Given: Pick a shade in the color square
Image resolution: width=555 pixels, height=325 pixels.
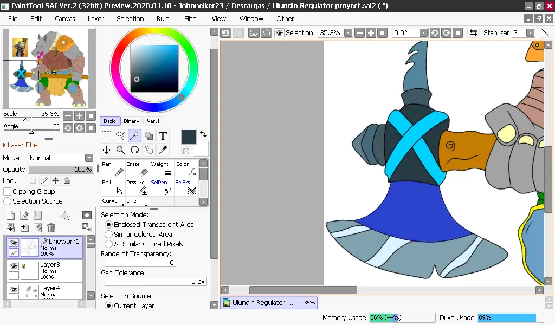Looking at the screenshot, I should pyautogui.click(x=154, y=68).
